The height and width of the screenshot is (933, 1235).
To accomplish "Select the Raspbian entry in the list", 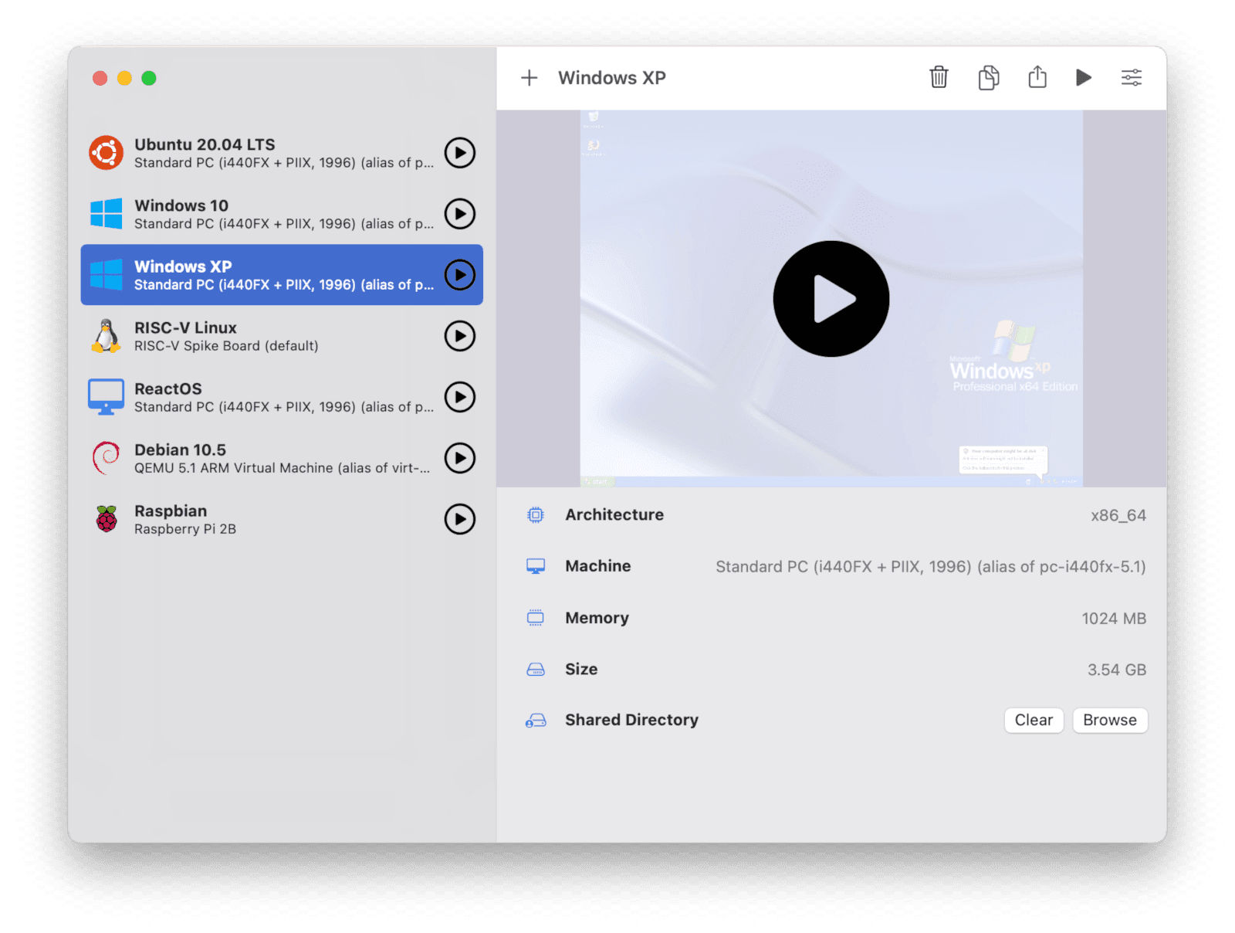I will click(262, 519).
